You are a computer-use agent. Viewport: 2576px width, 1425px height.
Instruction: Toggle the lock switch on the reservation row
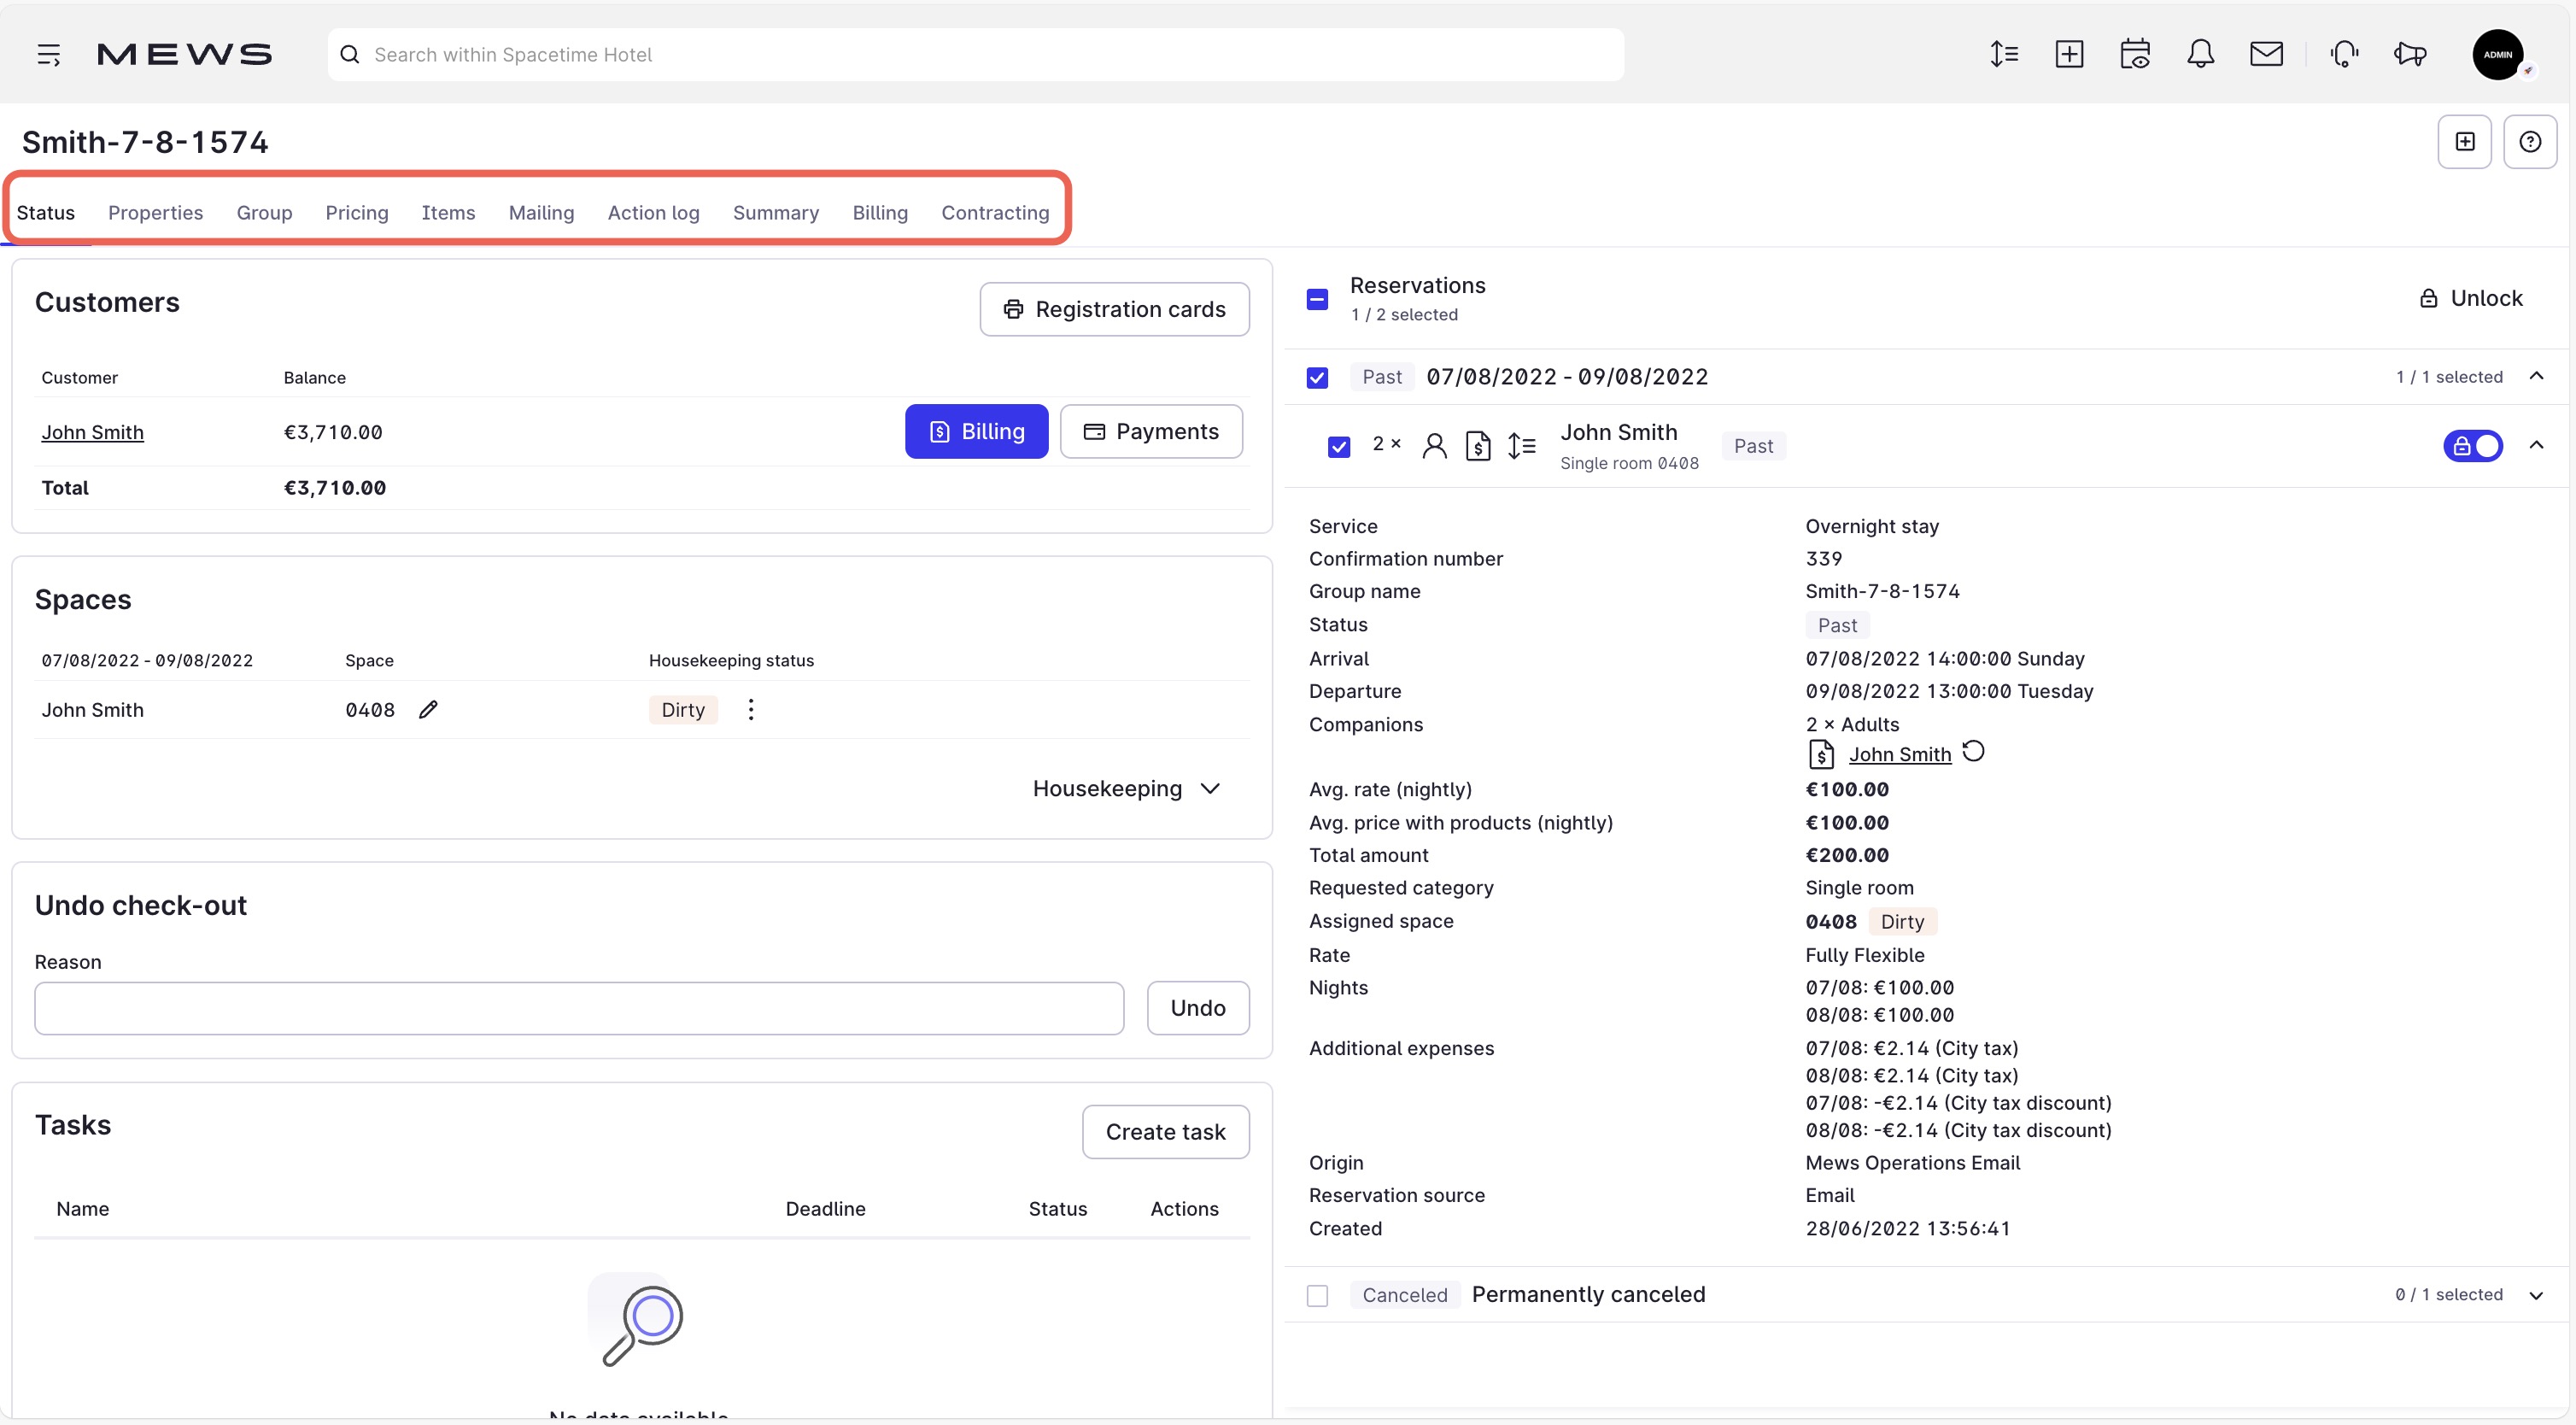(2476, 446)
